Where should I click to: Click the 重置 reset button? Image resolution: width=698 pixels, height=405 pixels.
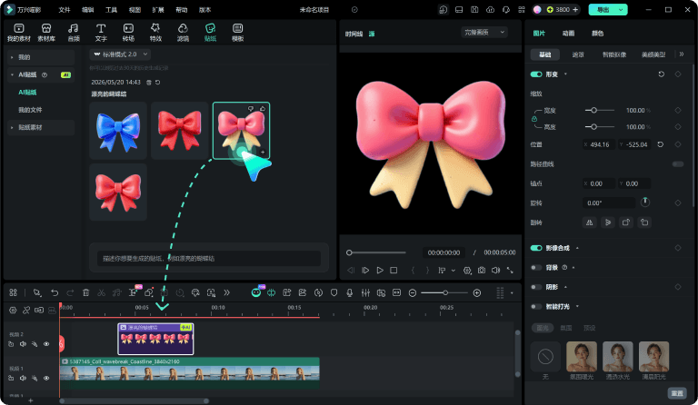[677, 393]
